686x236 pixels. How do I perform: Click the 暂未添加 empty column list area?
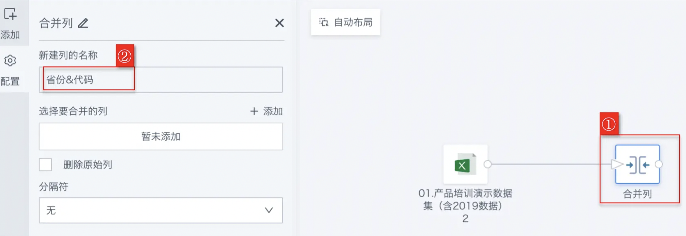coord(161,136)
